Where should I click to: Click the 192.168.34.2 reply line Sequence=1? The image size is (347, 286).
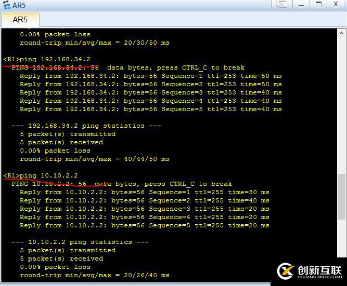(x=151, y=76)
